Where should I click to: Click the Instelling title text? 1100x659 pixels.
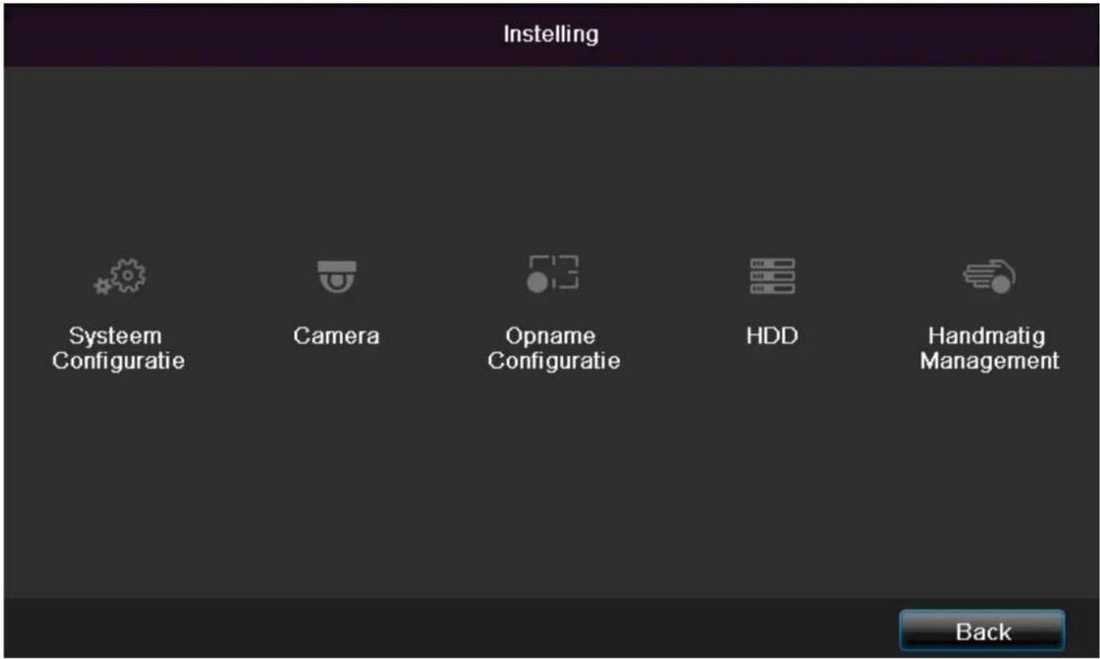click(x=550, y=34)
